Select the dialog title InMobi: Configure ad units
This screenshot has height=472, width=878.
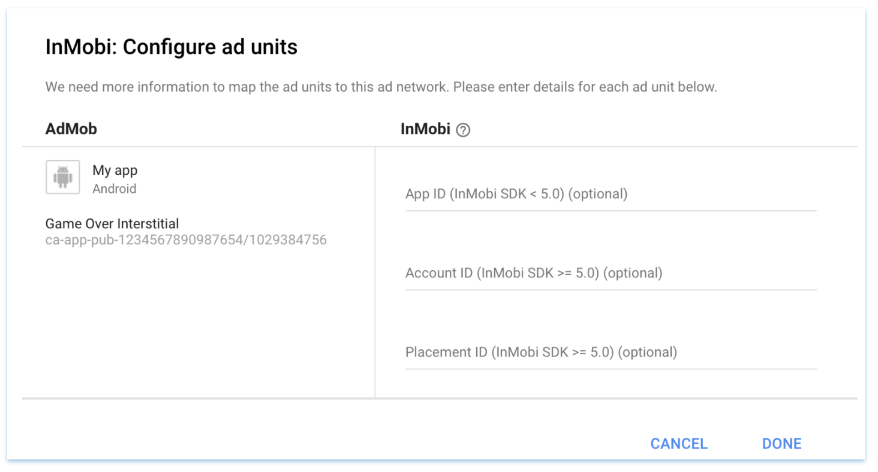point(171,47)
